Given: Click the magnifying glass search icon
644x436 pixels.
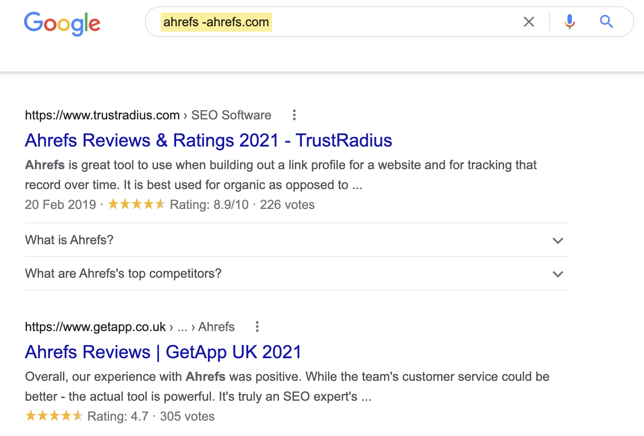Looking at the screenshot, I should point(606,21).
